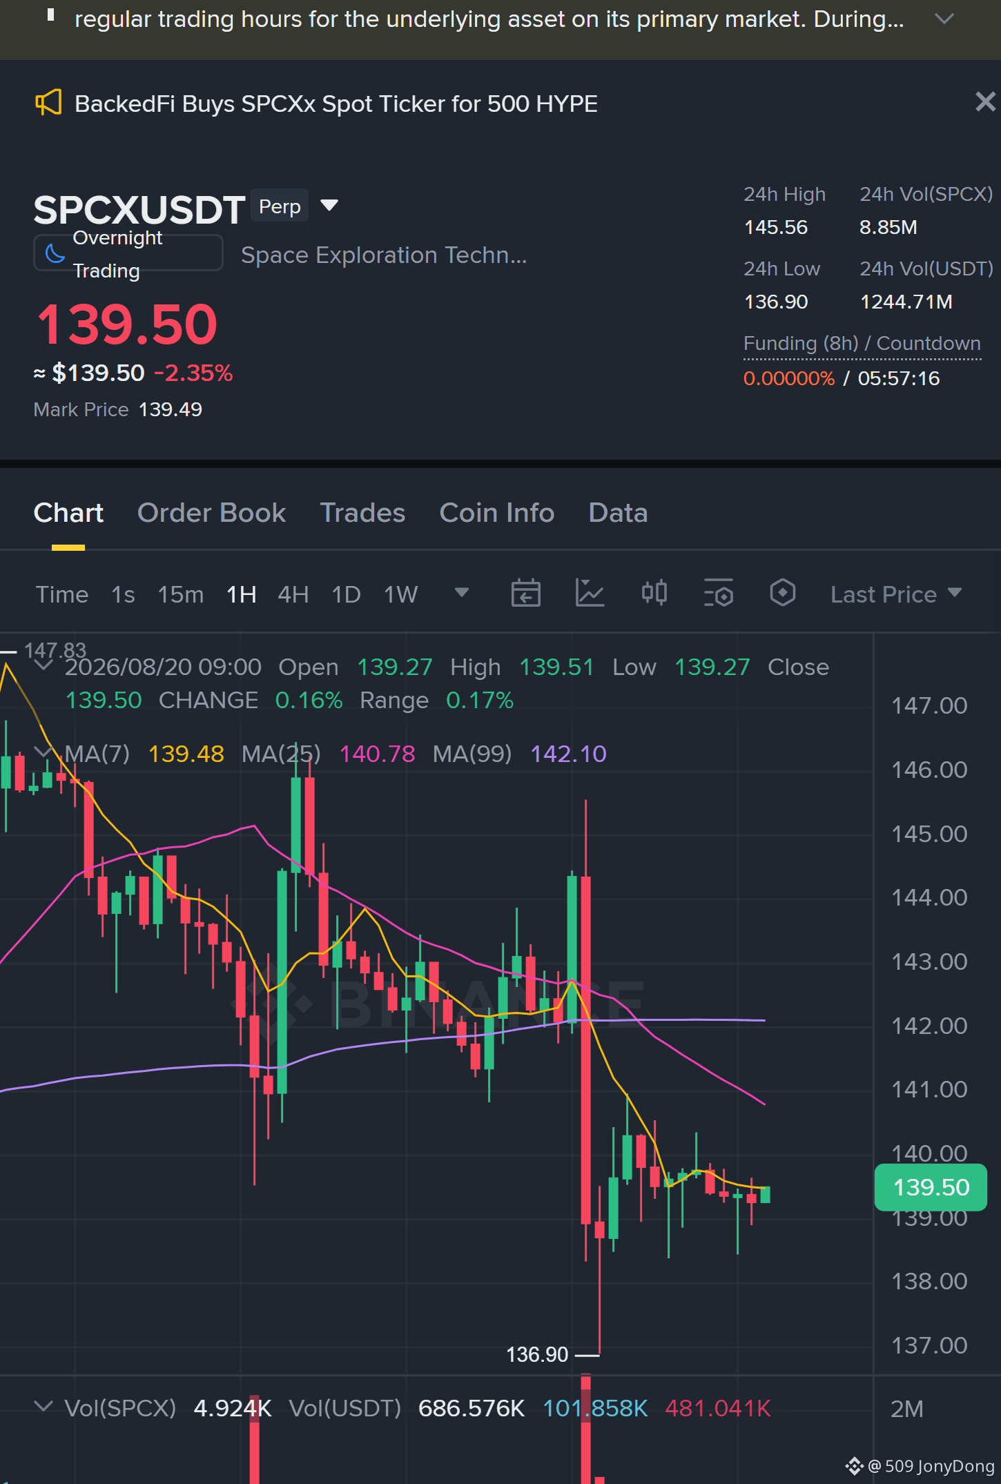Viewport: 1001px width, 1484px height.
Task: Dismiss the BackedFi announcement banner
Action: click(x=985, y=101)
